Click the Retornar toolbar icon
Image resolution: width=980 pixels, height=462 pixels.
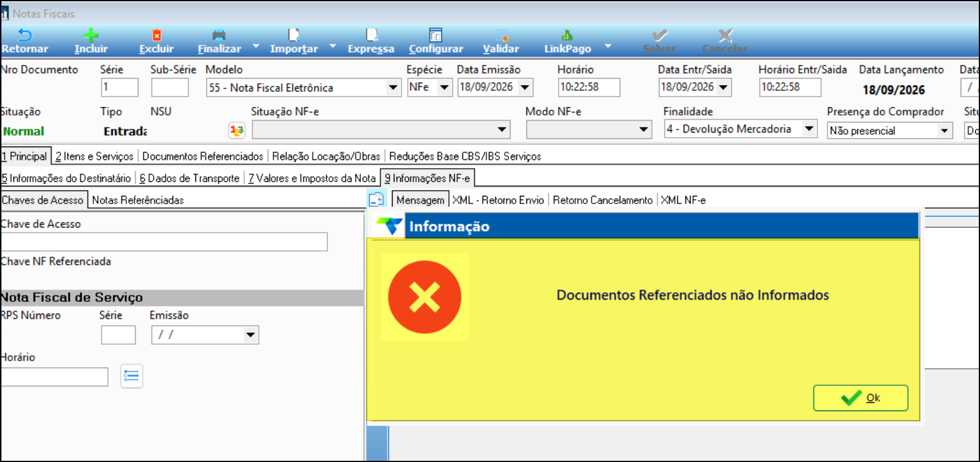point(25,35)
